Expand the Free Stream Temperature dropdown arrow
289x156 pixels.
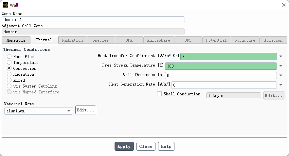pos(281,66)
